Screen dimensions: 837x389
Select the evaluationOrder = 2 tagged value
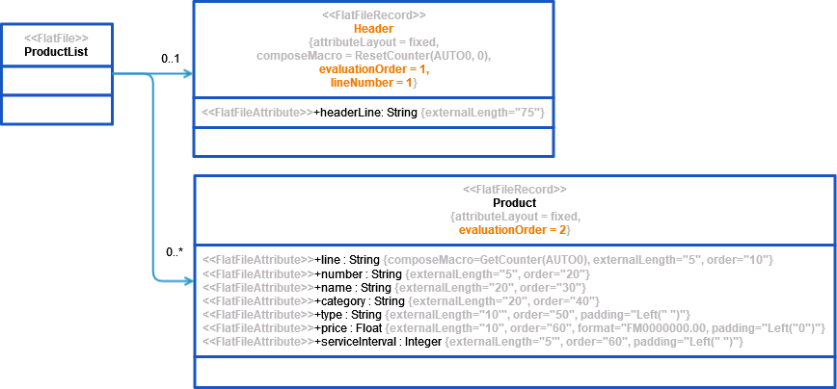514,230
